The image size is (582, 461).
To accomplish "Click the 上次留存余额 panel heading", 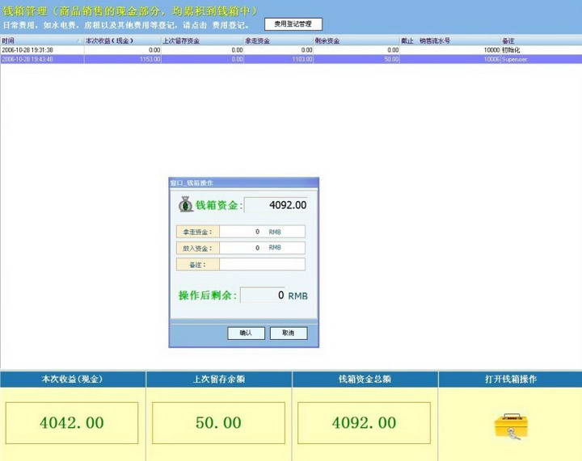I will click(218, 379).
